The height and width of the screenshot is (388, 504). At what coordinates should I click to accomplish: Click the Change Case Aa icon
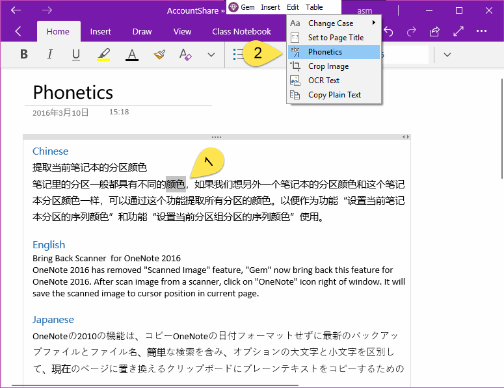295,23
